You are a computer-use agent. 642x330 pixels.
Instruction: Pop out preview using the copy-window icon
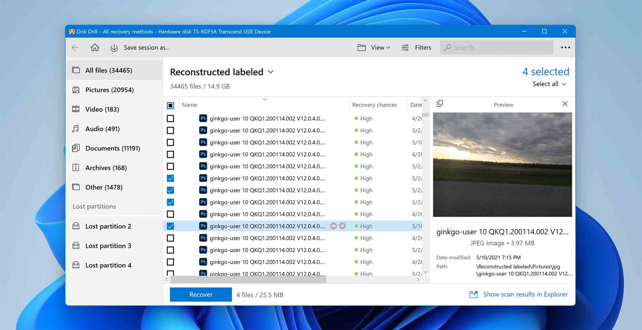tap(440, 104)
